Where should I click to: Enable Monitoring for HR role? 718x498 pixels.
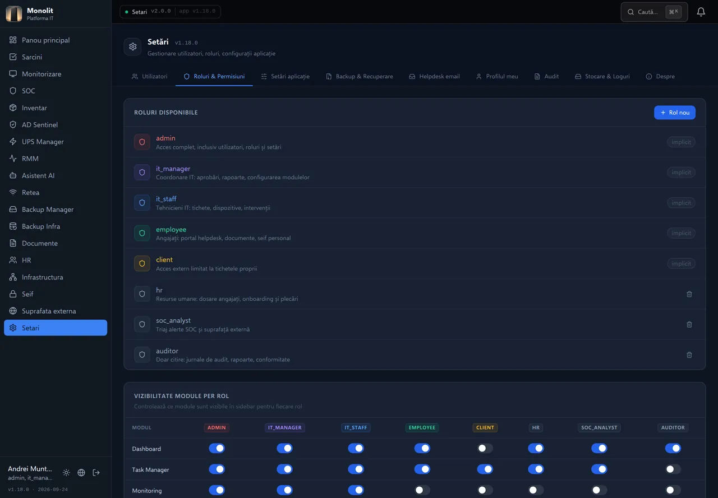click(536, 490)
